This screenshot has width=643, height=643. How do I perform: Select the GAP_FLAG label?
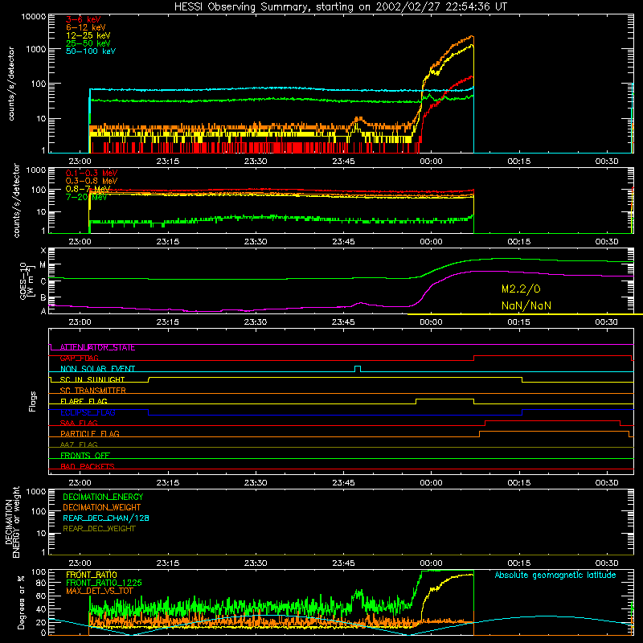pos(79,358)
